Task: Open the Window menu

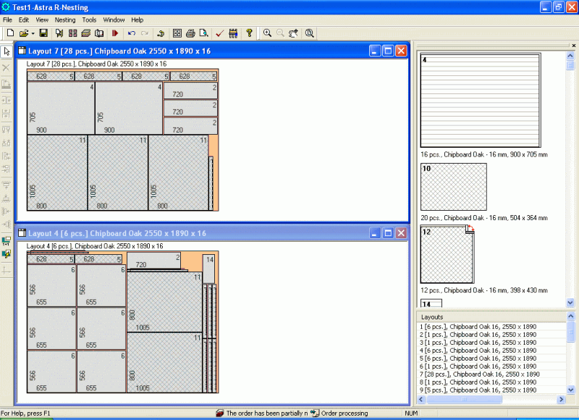Action: coord(114,20)
